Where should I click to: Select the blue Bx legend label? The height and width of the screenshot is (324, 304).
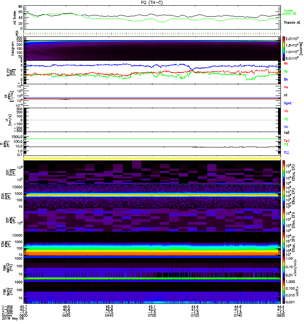(x=286, y=79)
